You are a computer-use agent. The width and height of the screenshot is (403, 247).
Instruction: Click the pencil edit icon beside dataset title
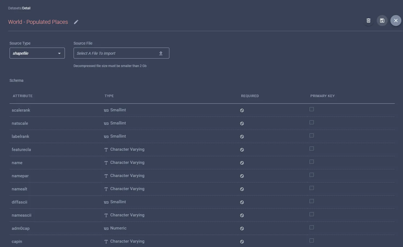(76, 22)
